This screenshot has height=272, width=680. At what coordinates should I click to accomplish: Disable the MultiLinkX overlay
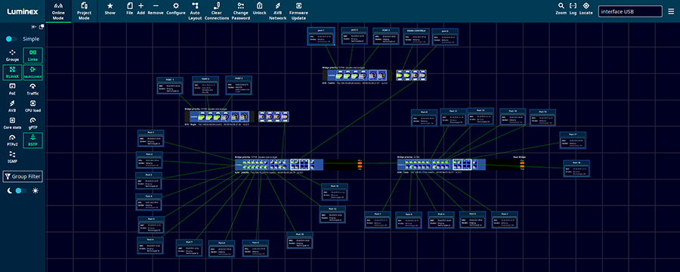33,72
